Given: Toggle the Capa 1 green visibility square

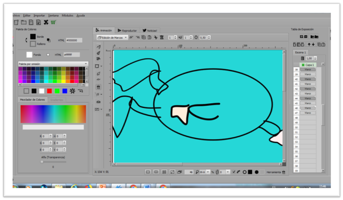Looking at the screenshot, I should pos(303,65).
